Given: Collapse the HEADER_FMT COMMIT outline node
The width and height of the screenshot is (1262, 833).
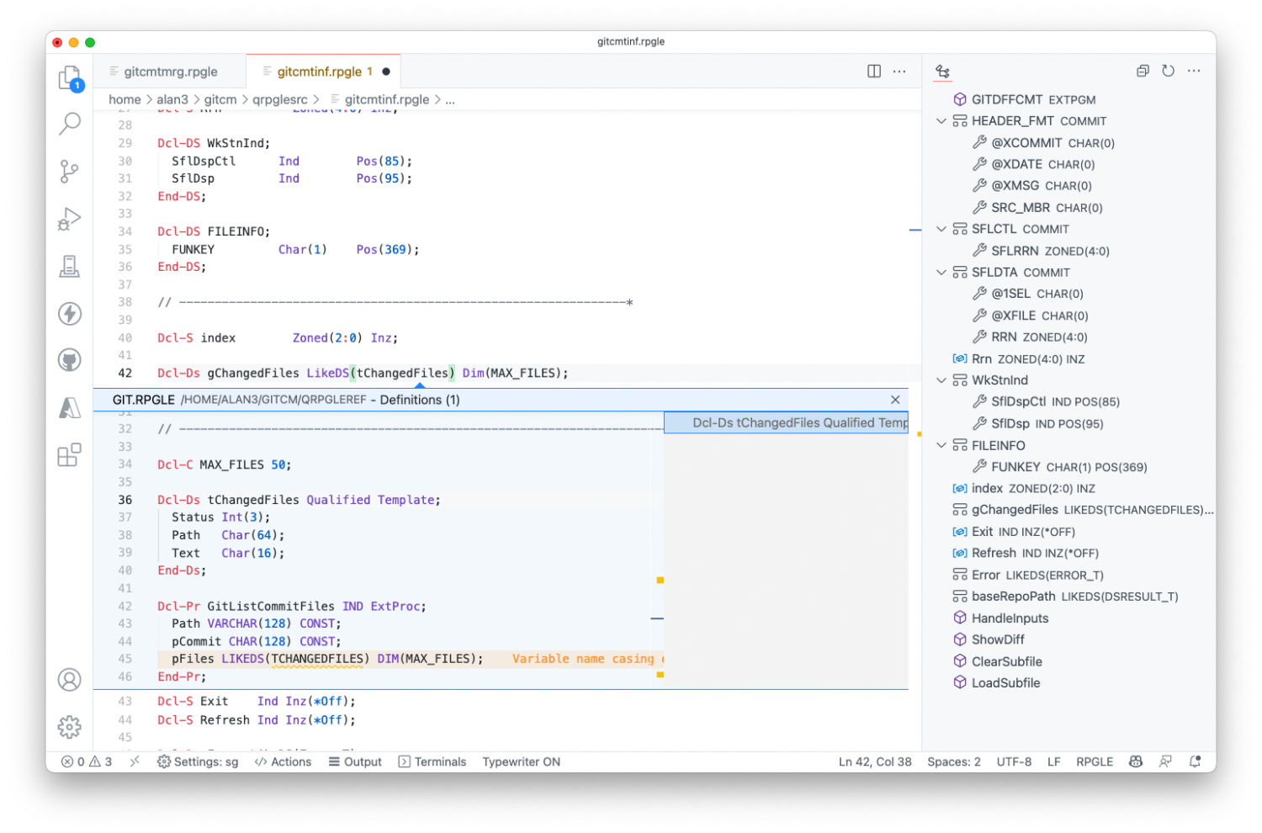Looking at the screenshot, I should click(x=941, y=120).
